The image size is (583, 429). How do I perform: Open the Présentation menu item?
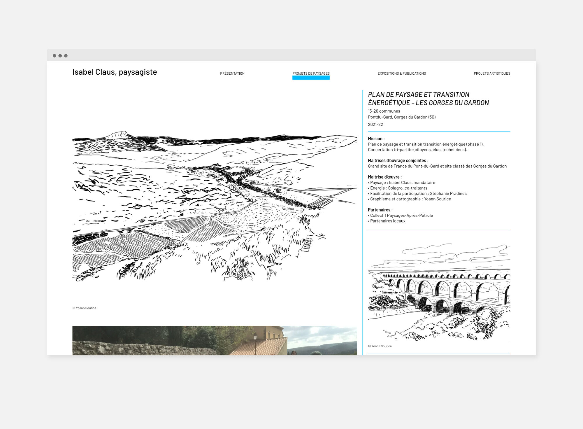point(232,73)
